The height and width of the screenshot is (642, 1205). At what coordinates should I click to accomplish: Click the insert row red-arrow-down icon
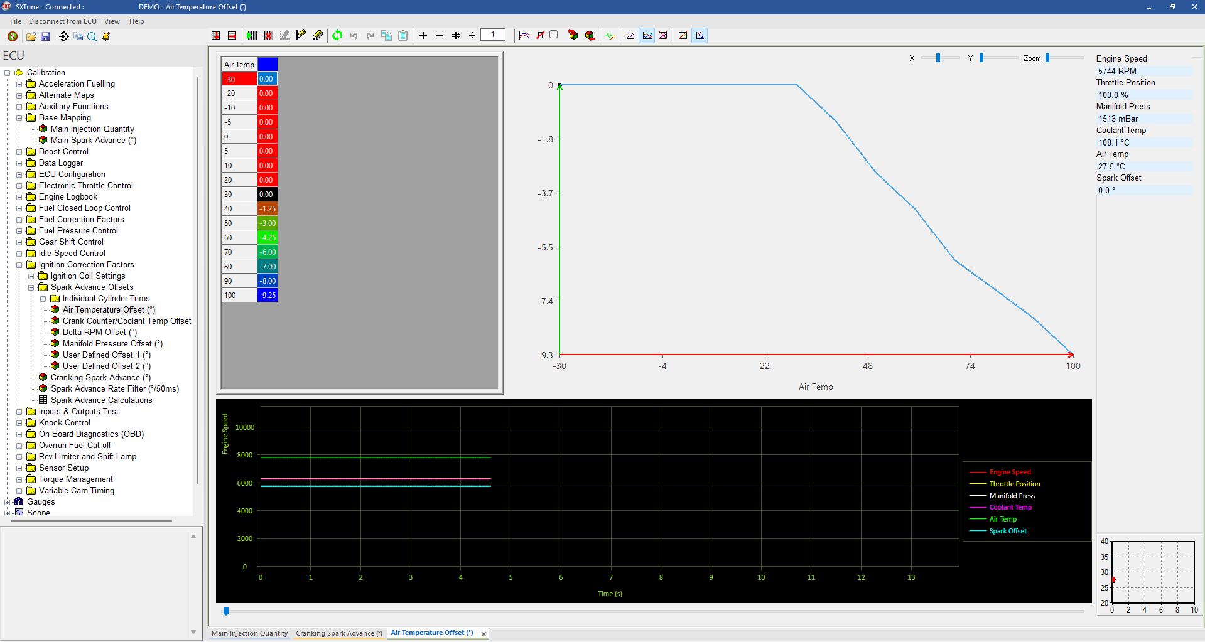(216, 36)
